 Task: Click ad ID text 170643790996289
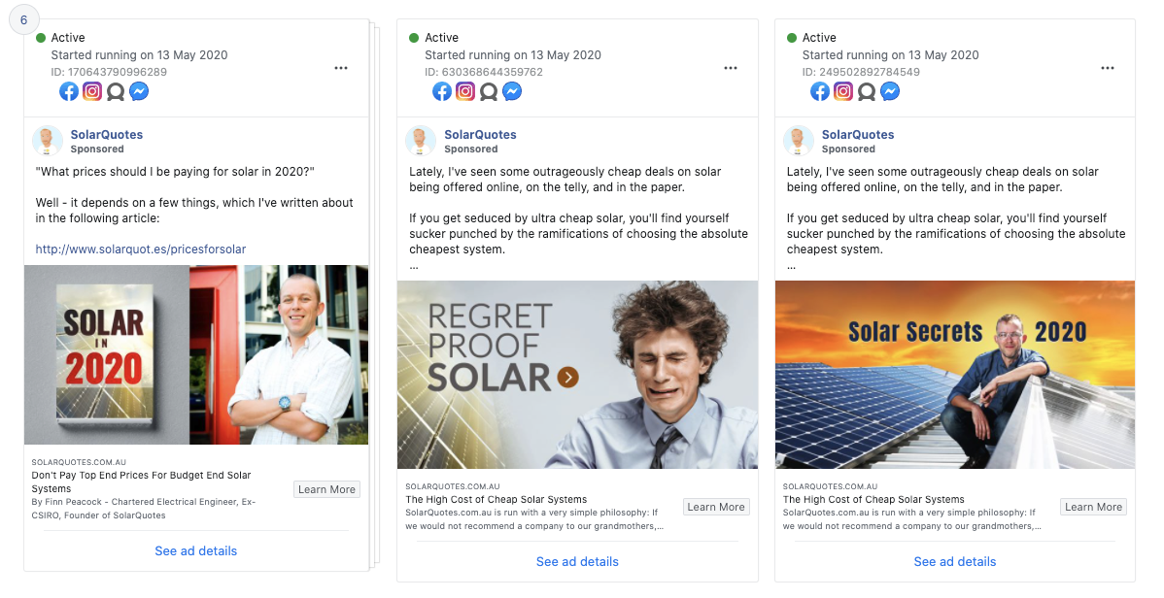click(109, 72)
